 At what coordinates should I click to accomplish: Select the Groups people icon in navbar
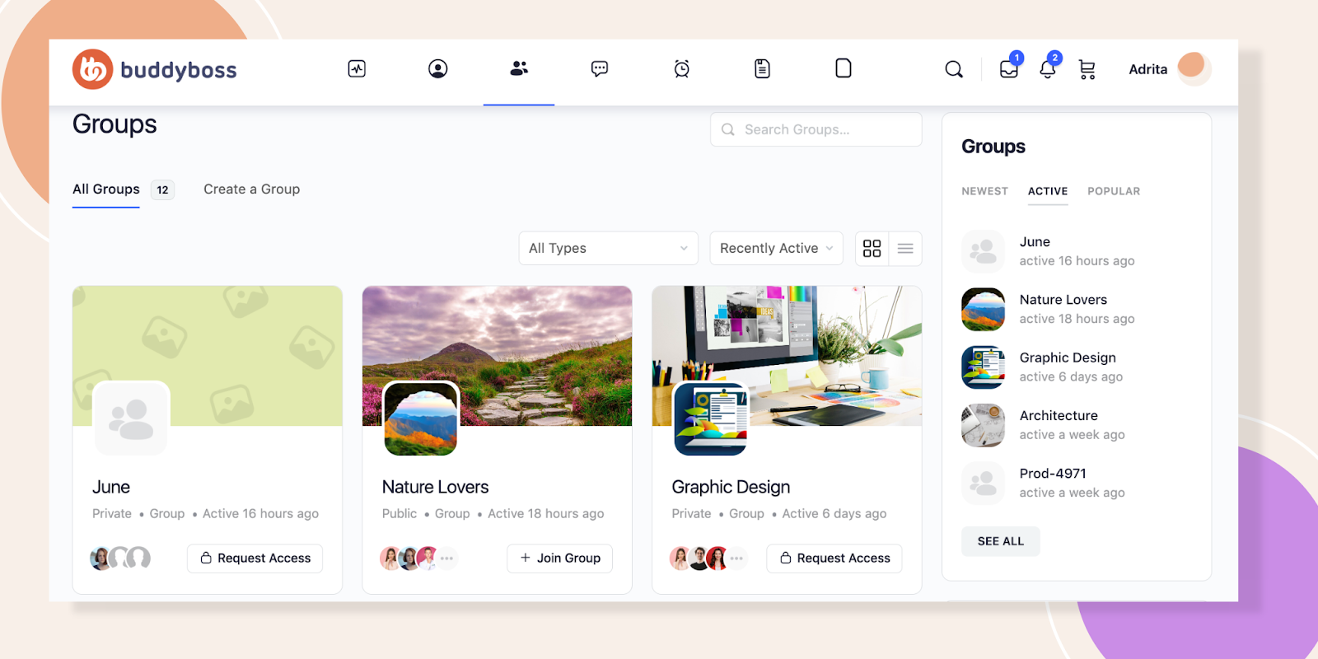519,68
